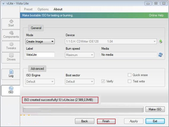The height and width of the screenshot is (127, 169).
Task: Open the Burn speed Maximum dropdown
Action: (x=80, y=55)
